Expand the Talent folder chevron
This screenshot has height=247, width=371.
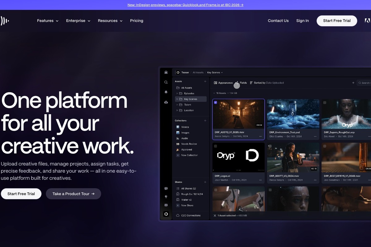[177, 105]
